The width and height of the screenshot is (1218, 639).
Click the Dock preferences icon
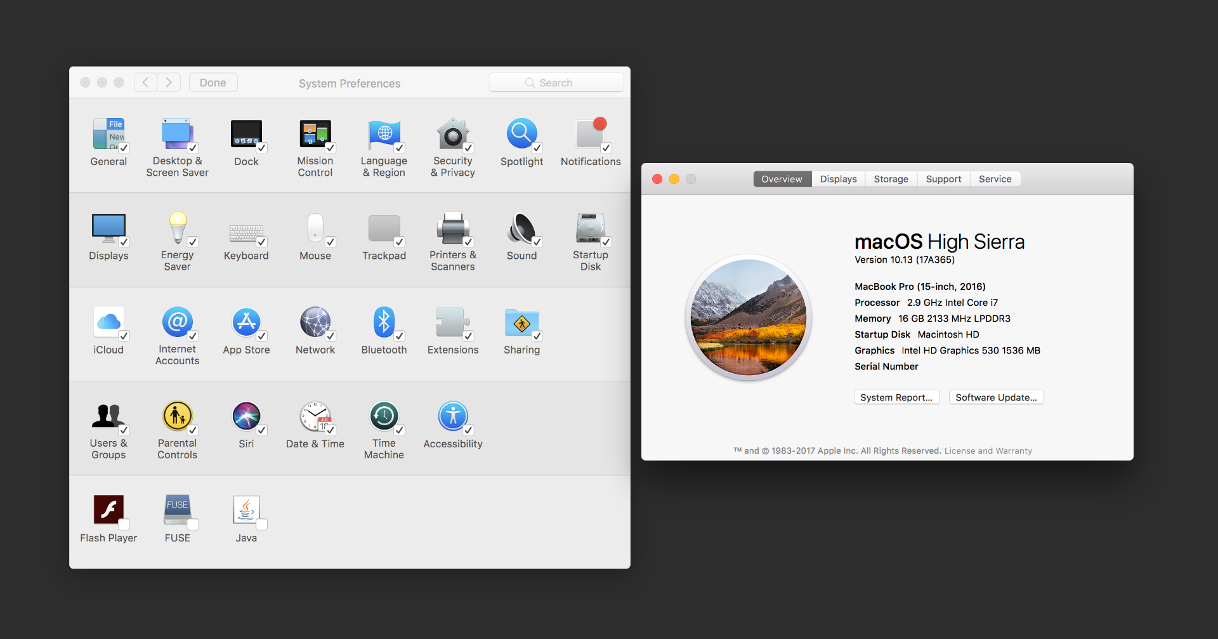coord(246,133)
